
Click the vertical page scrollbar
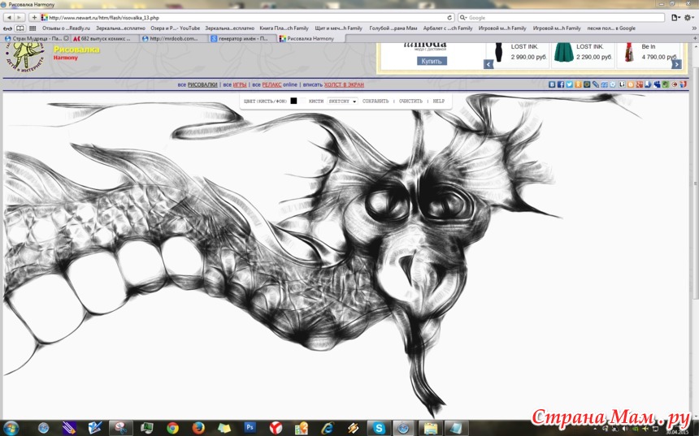click(x=696, y=183)
